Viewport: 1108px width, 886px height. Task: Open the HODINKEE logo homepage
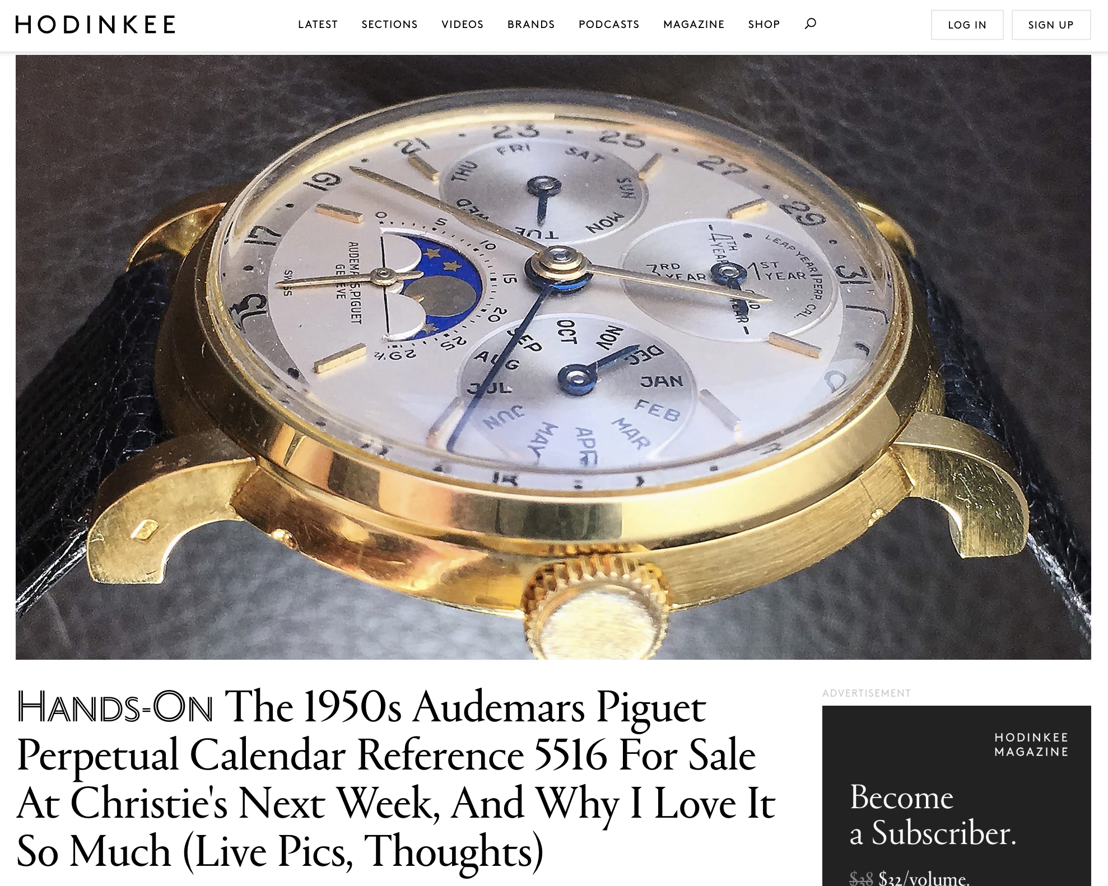(95, 25)
